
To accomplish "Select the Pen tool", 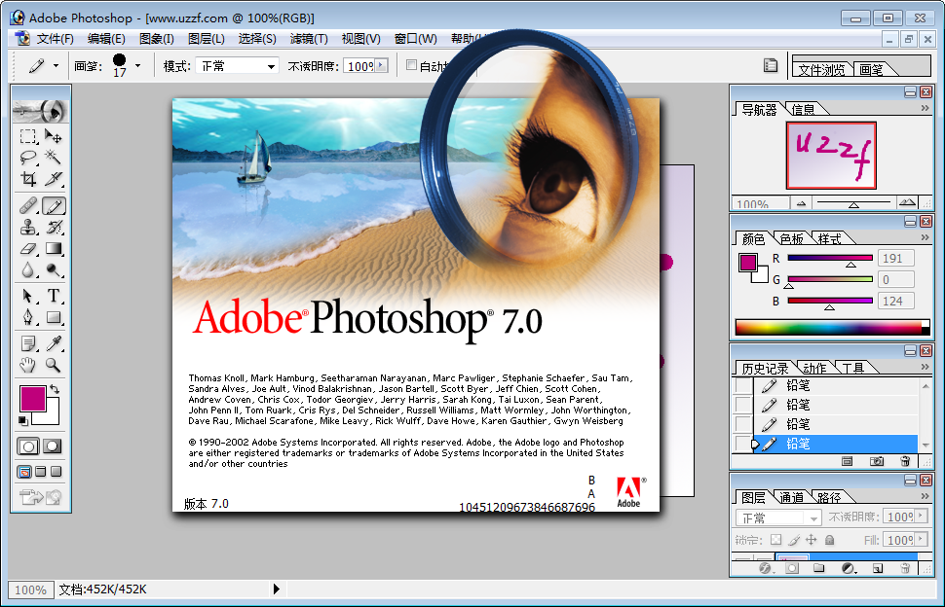I will (27, 317).
